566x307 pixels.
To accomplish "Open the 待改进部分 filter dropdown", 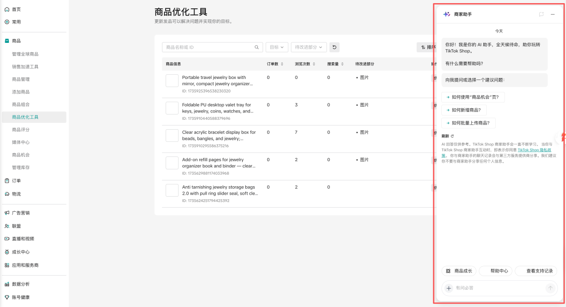I will click(309, 47).
